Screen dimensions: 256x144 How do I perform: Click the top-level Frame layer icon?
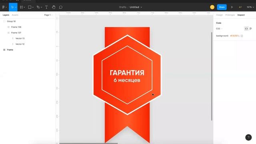[4, 50]
